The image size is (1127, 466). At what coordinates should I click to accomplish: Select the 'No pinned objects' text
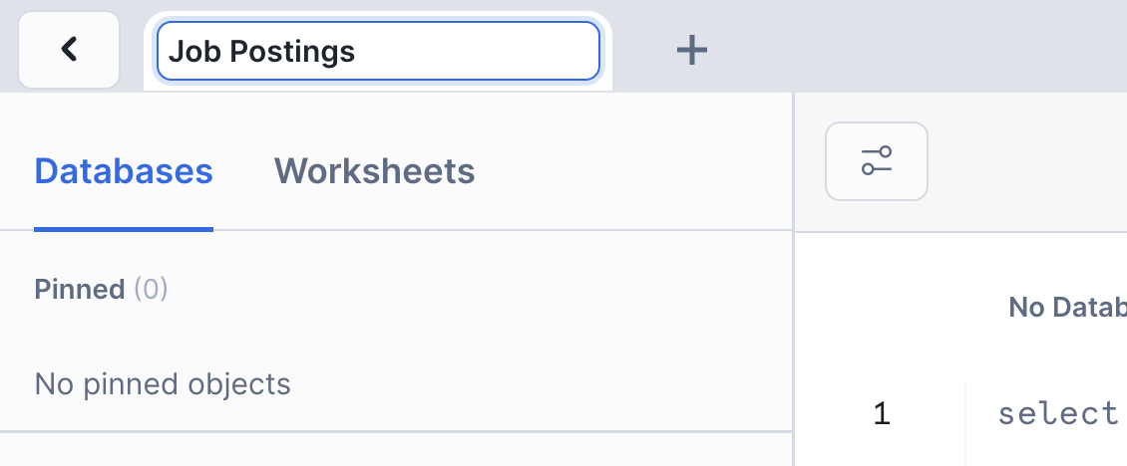163,383
